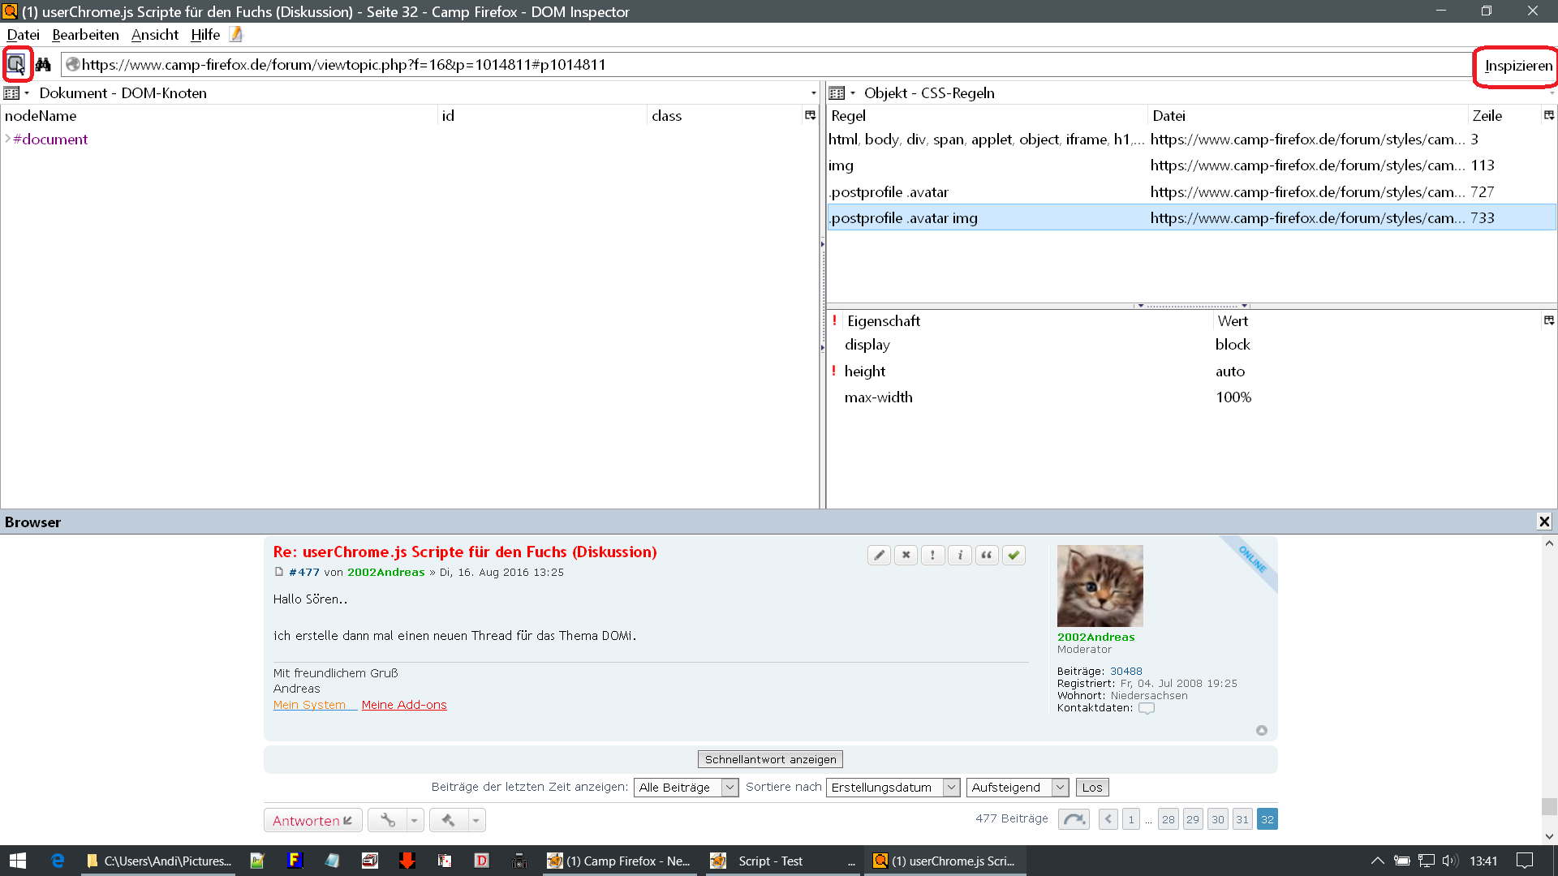Screen dimensions: 1558x876
Task: Close the Browser pane with its X
Action: [1544, 522]
